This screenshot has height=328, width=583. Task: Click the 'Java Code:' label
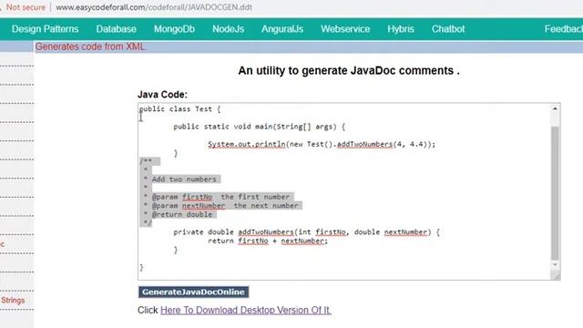[162, 95]
